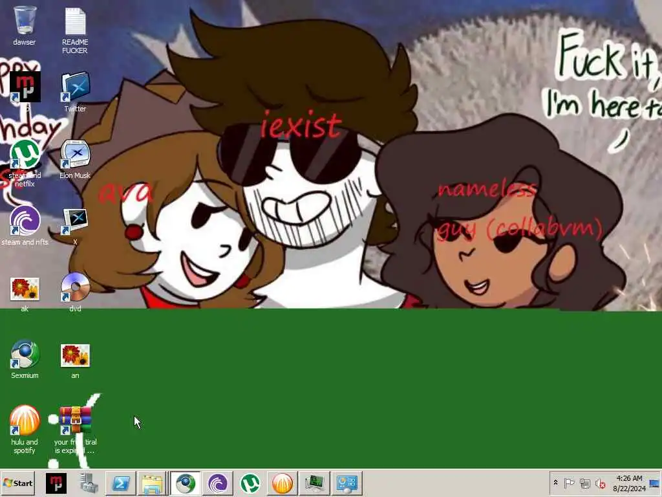The width and height of the screenshot is (662, 497).
Task: Open the X desktop shortcut
Action: [x=75, y=225]
